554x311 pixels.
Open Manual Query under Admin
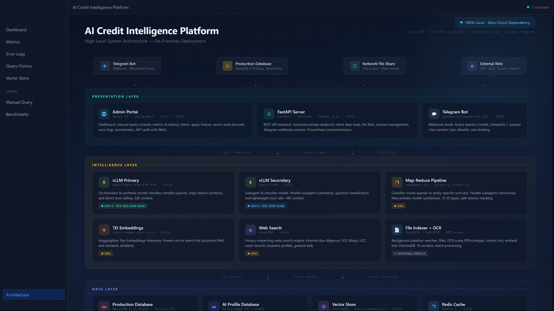34,102
